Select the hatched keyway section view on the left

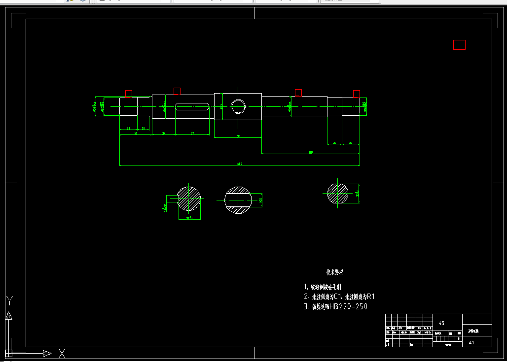click(x=189, y=198)
